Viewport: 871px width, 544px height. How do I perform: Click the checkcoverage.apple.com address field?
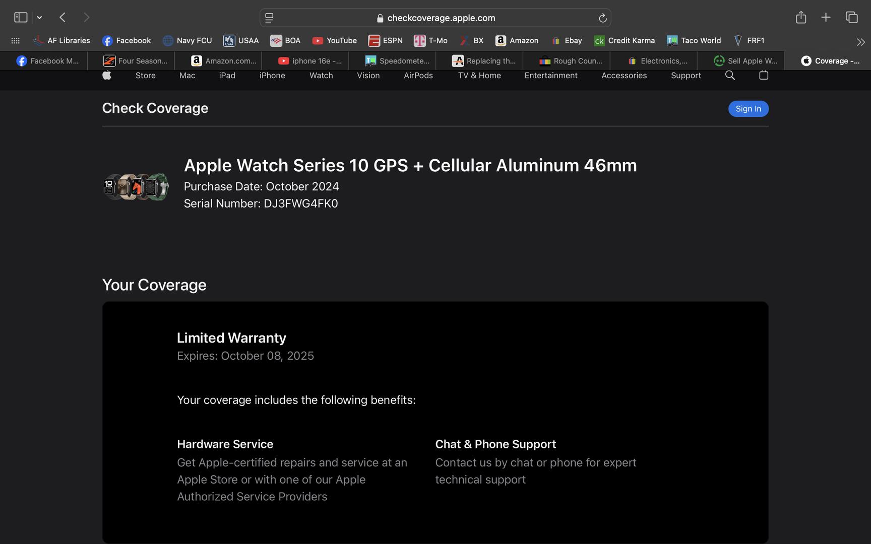click(x=435, y=18)
